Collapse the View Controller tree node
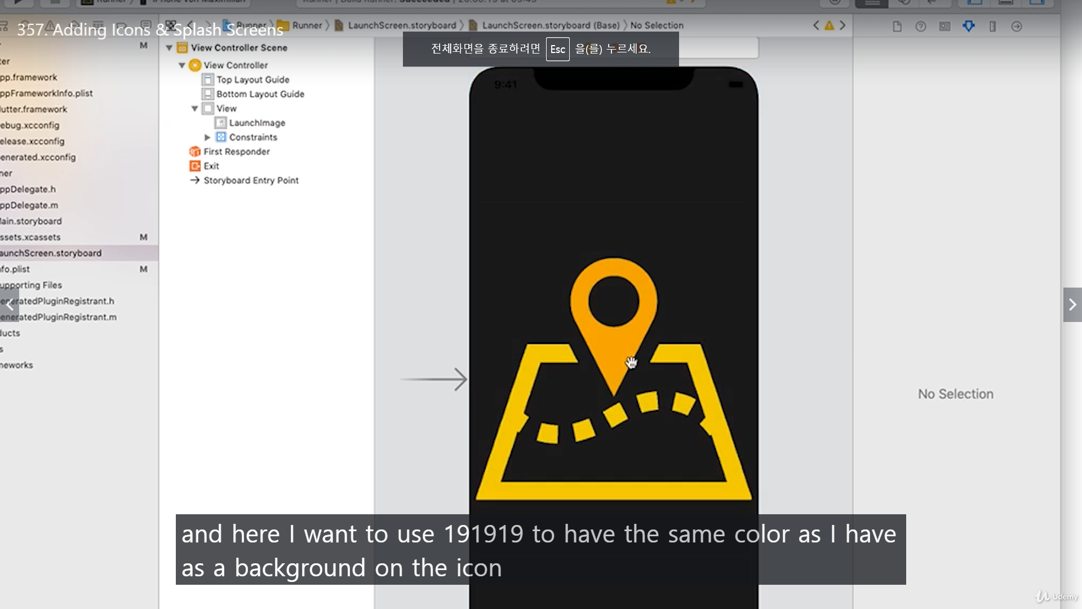This screenshot has width=1082, height=609. (x=182, y=65)
